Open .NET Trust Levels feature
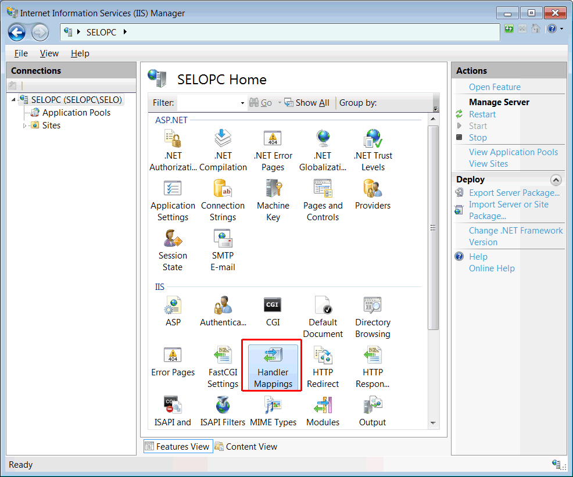Viewport: 573px width, 477px height. point(373,150)
